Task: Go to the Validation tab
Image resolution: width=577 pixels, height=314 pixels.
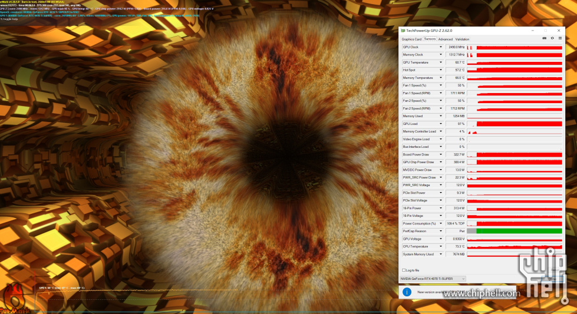Action: [462, 39]
